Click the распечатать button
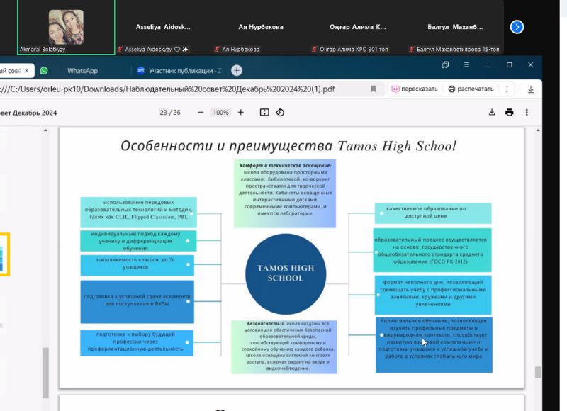This screenshot has width=567, height=411. pyautogui.click(x=470, y=89)
